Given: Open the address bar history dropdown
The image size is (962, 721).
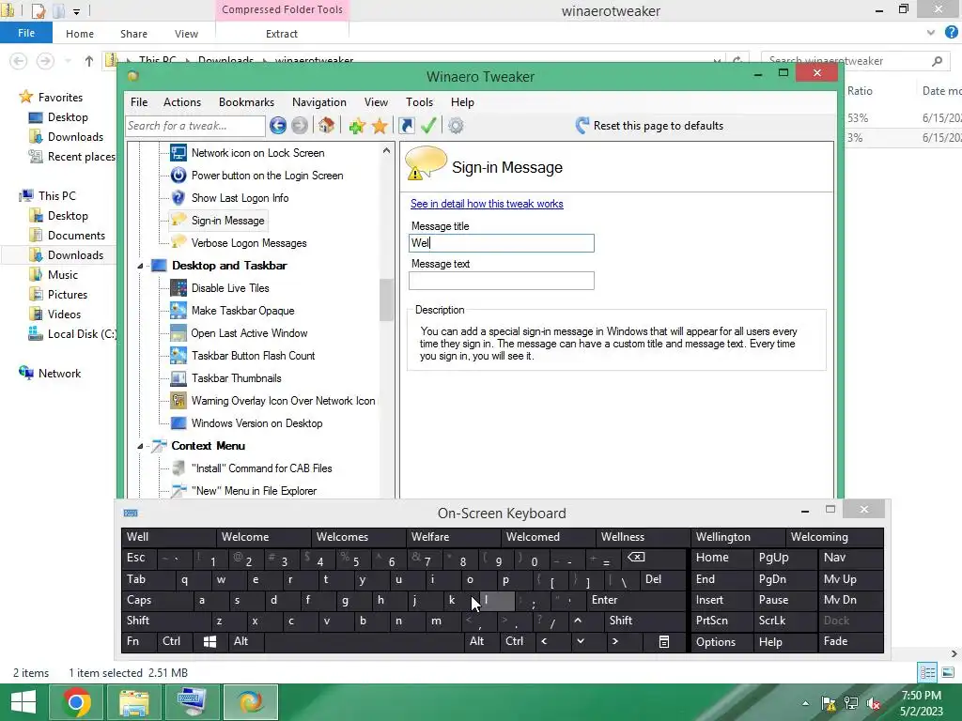Looking at the screenshot, I should pos(717,61).
